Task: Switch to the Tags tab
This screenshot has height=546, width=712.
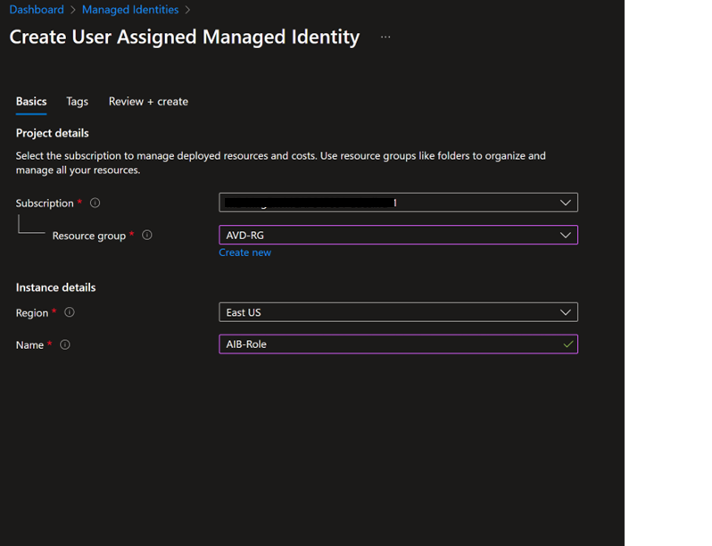Action: 78,101
